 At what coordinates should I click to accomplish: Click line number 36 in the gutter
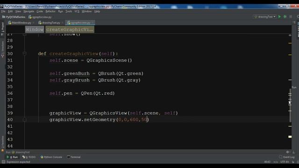pos(10,93)
